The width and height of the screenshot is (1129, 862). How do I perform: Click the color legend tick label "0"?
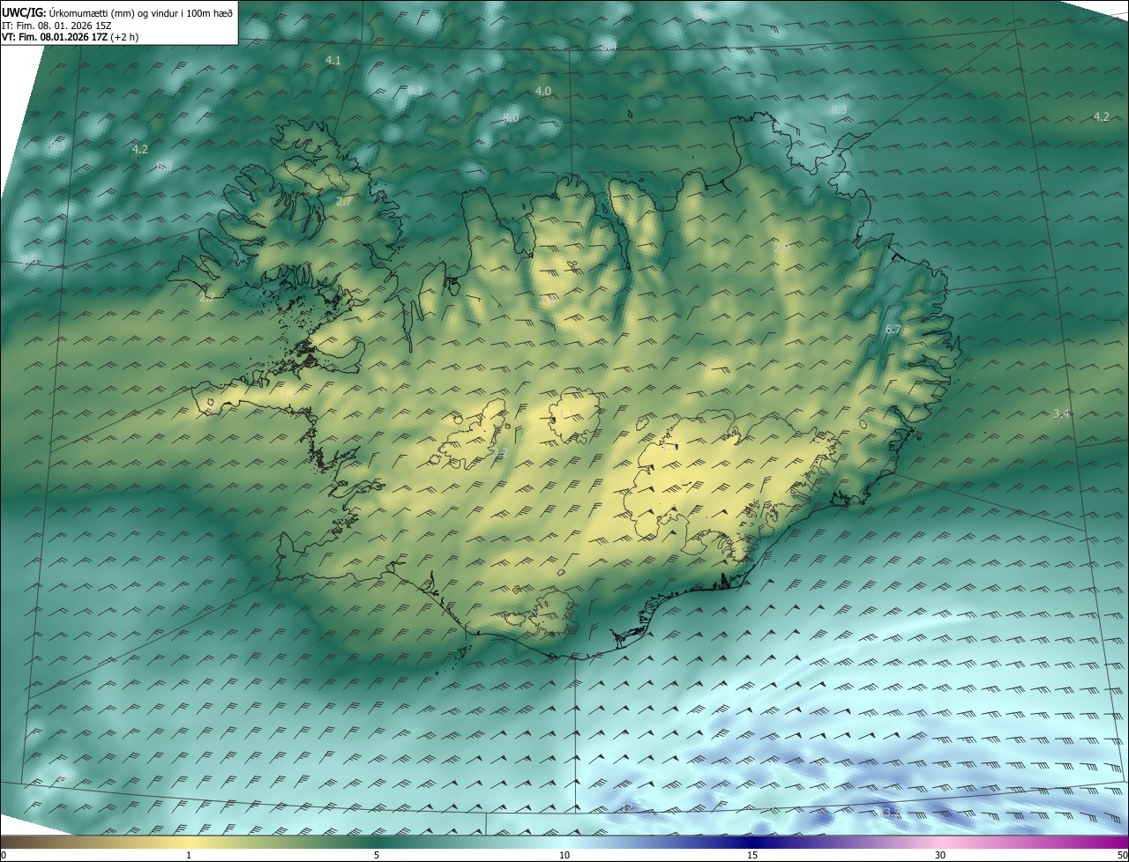[x=4, y=855]
